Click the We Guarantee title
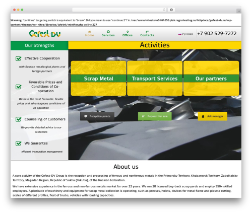 36,143
